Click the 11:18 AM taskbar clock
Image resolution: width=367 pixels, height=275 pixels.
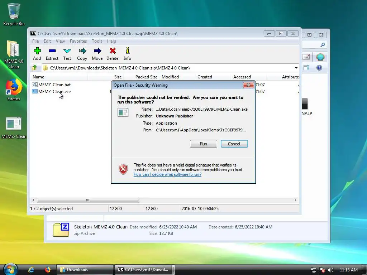click(348, 270)
